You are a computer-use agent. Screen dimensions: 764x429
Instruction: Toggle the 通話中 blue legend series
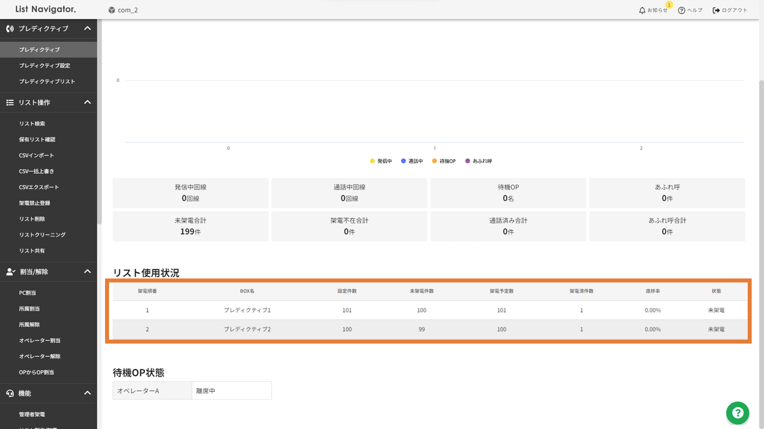point(403,161)
